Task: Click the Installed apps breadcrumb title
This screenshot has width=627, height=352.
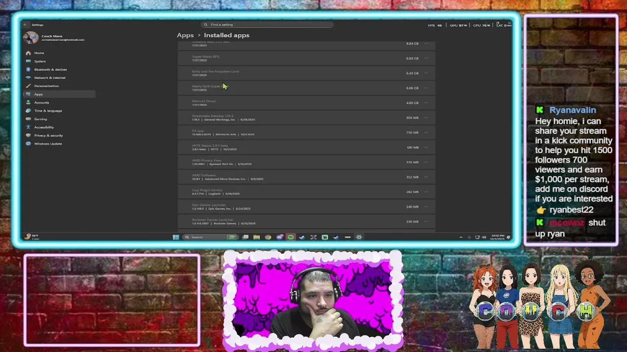Action: (x=226, y=35)
